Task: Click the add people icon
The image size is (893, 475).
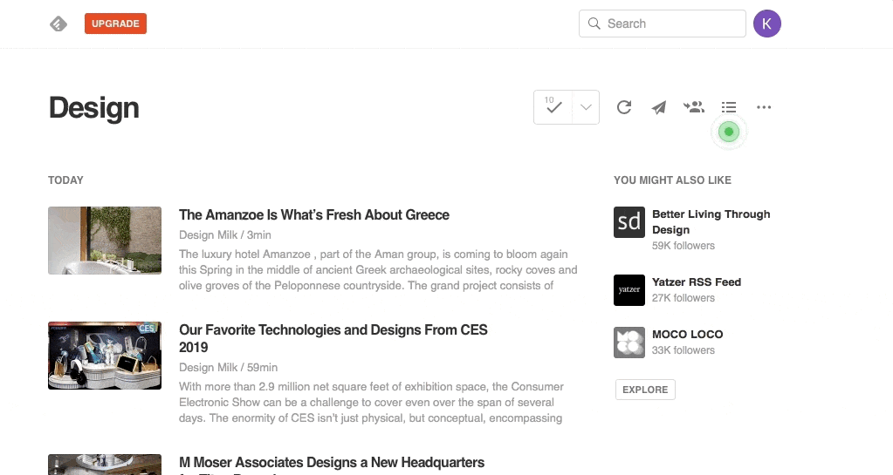Action: point(694,106)
